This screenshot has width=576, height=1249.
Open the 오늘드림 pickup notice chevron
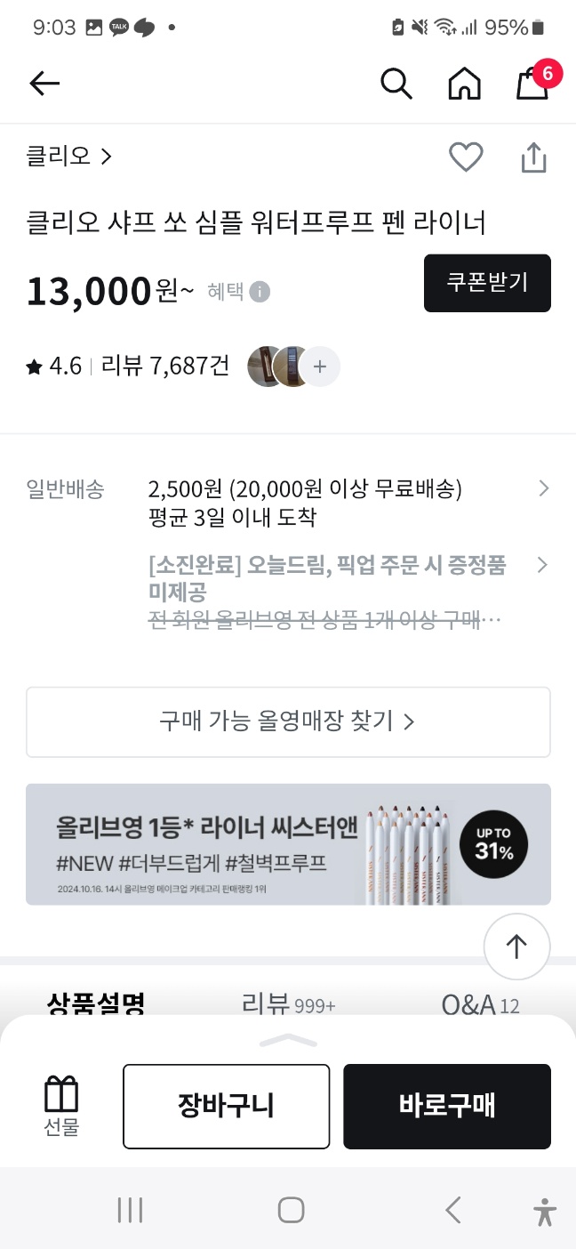(543, 564)
